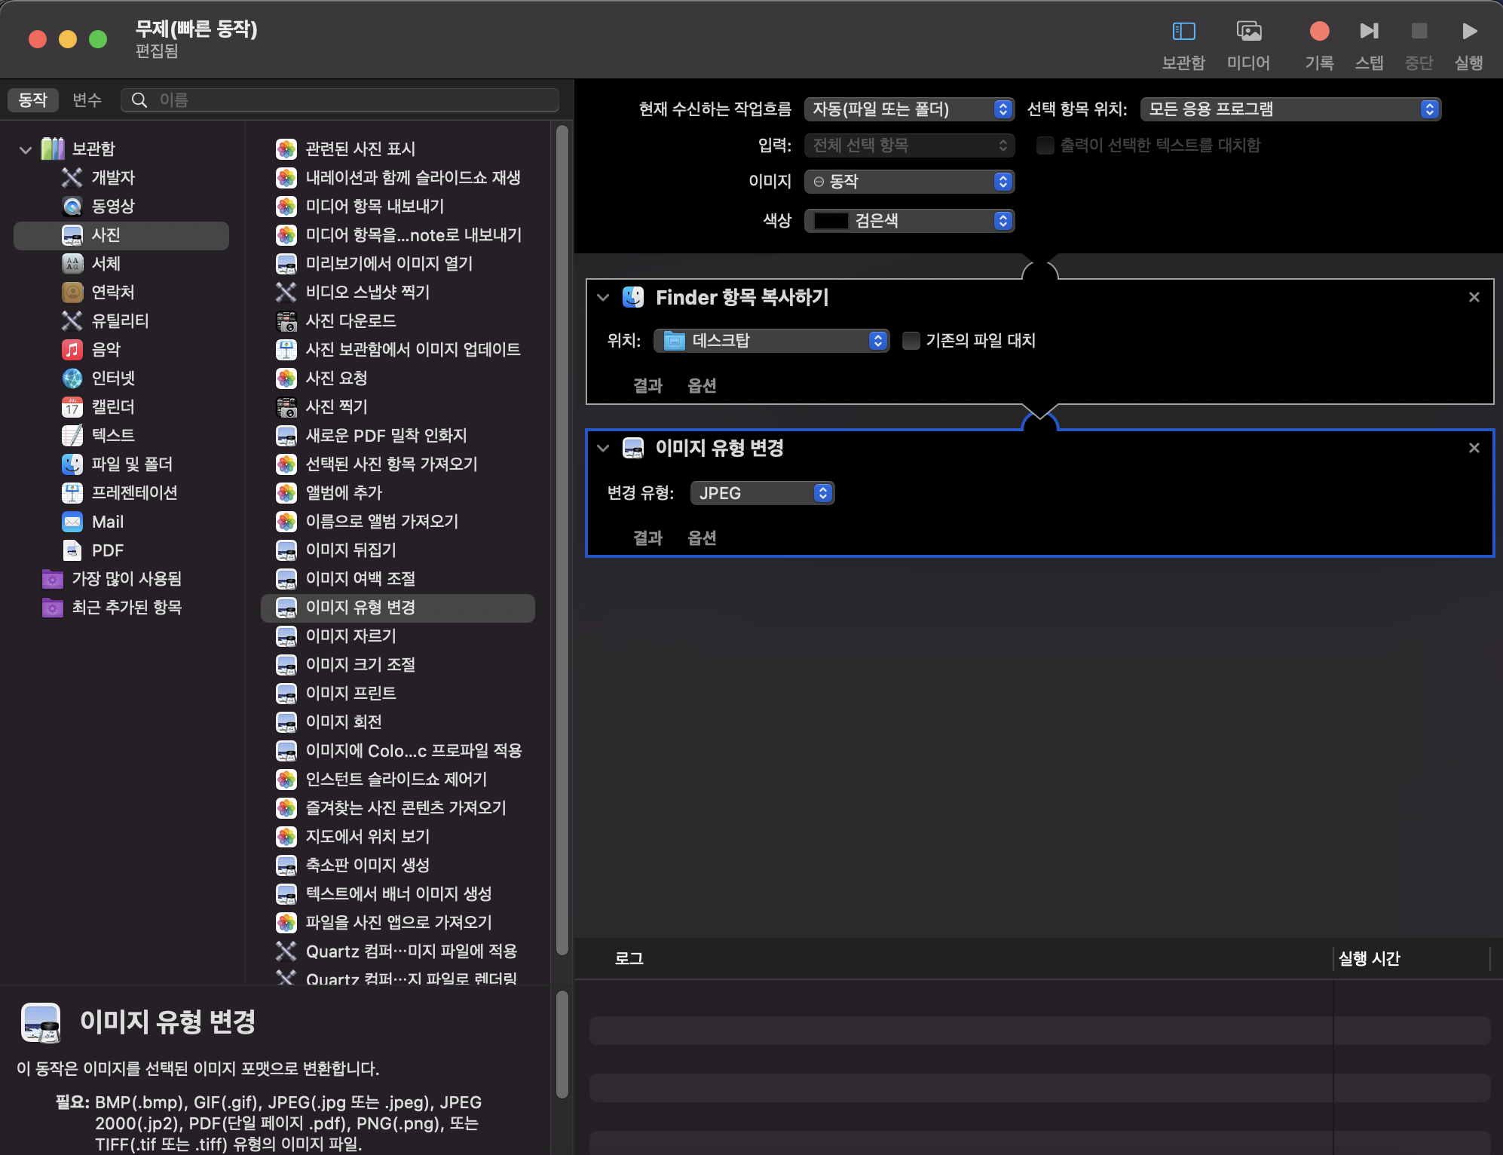Click the 실행 시간 log column header
The image size is (1503, 1155).
pyautogui.click(x=1369, y=959)
